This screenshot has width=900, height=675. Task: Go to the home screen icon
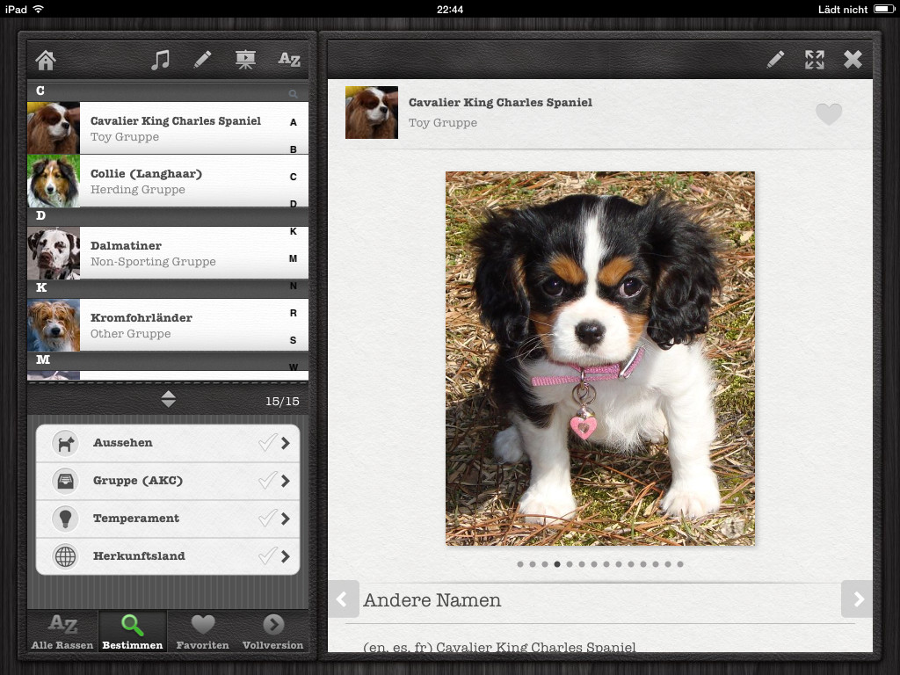(46, 60)
